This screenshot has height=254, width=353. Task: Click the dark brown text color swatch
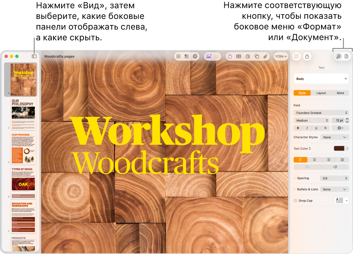(339, 148)
